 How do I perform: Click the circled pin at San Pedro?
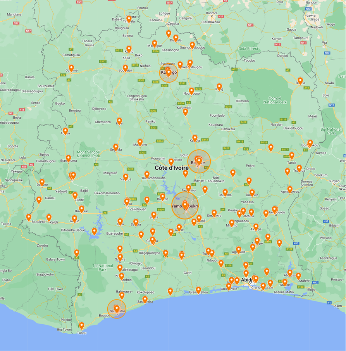coord(117,309)
